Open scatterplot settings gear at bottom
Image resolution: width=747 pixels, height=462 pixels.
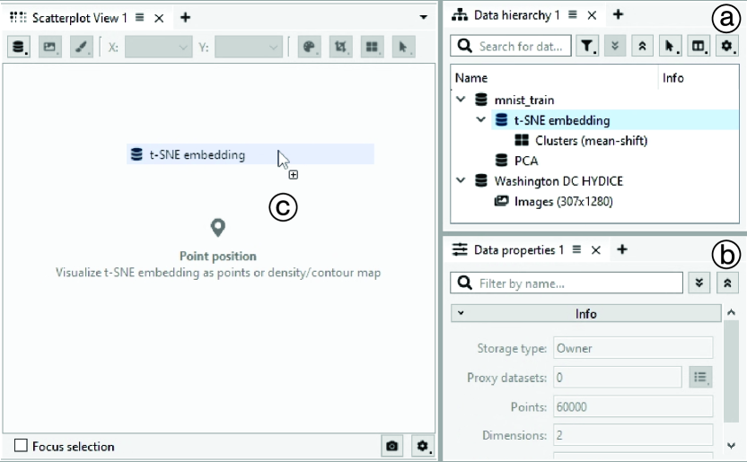[423, 446]
